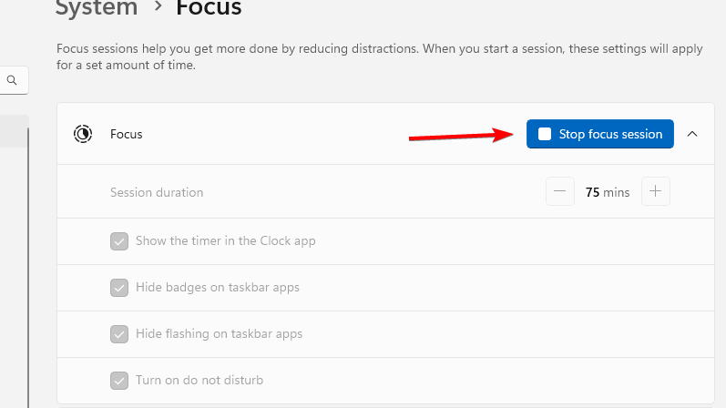Click the 'Stop focus session' button label

click(610, 134)
